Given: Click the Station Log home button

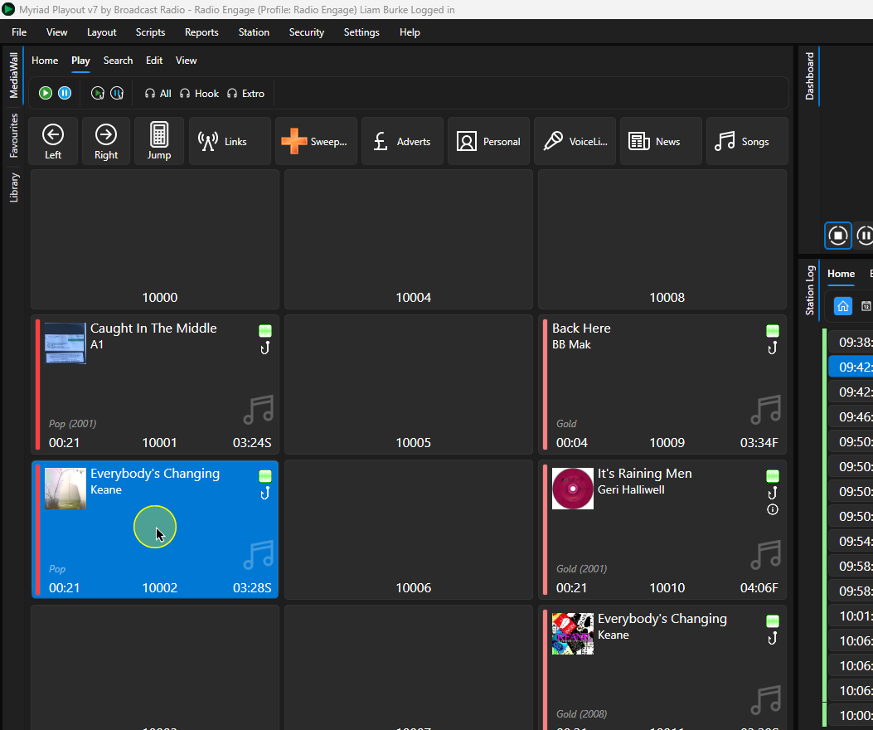Looking at the screenshot, I should click(843, 306).
